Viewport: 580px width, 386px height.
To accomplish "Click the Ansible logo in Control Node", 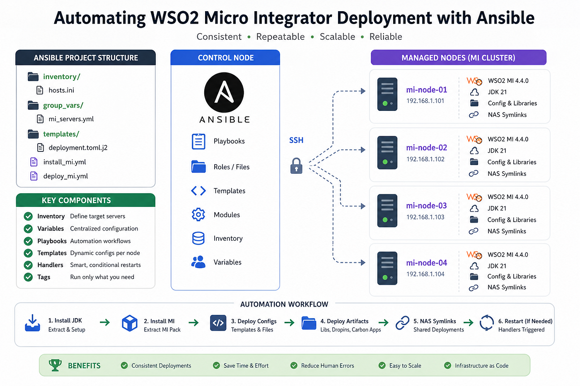I will pyautogui.click(x=224, y=92).
